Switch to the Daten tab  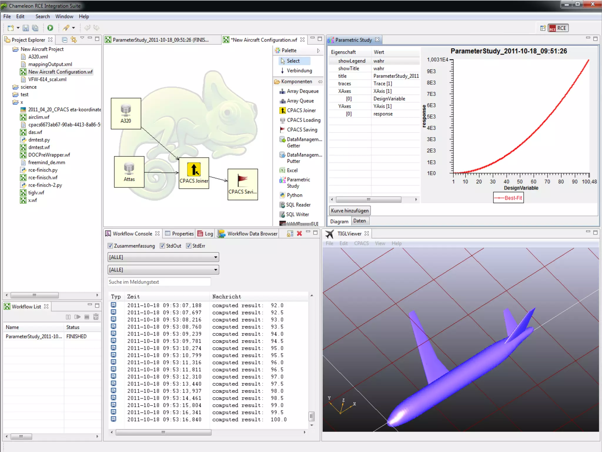click(x=359, y=221)
